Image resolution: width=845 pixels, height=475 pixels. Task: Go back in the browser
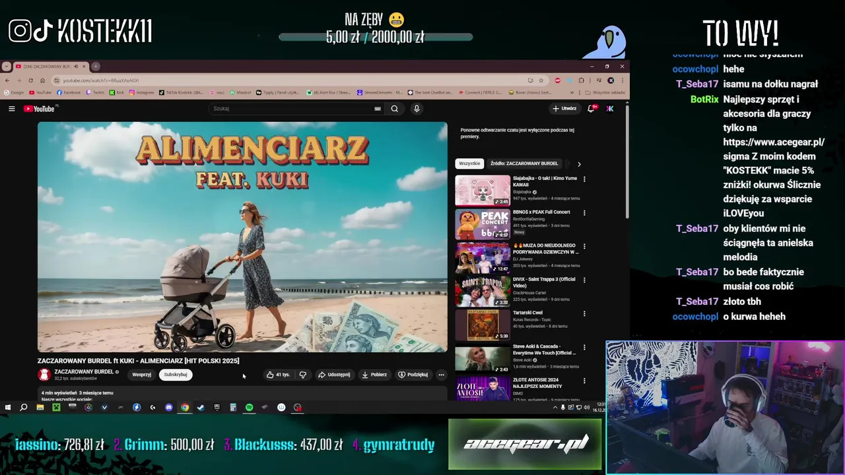pyautogui.click(x=7, y=80)
